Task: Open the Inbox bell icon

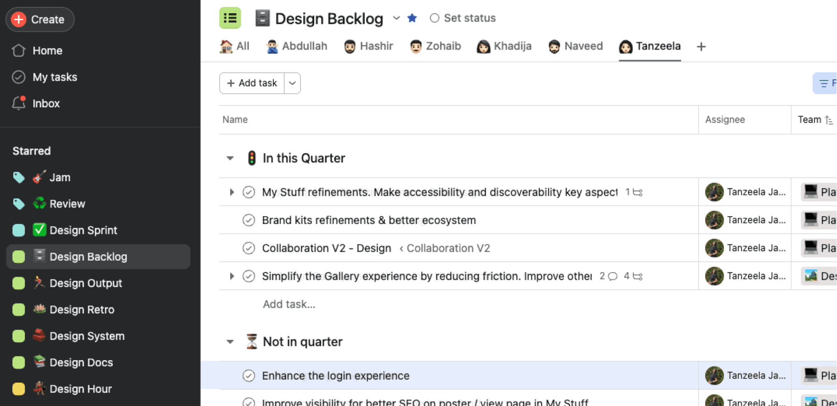Action: (x=18, y=103)
